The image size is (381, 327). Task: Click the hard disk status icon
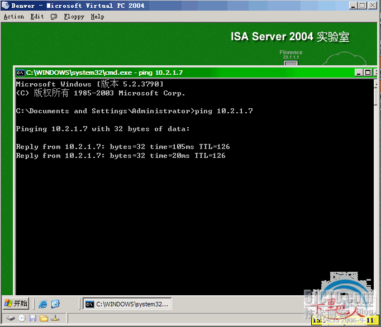[x=11, y=318]
